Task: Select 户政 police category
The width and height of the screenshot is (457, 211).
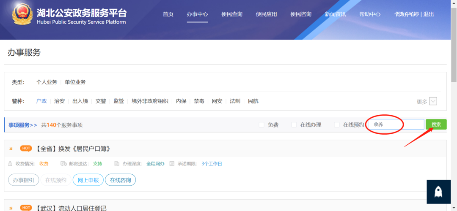Action: [x=41, y=101]
